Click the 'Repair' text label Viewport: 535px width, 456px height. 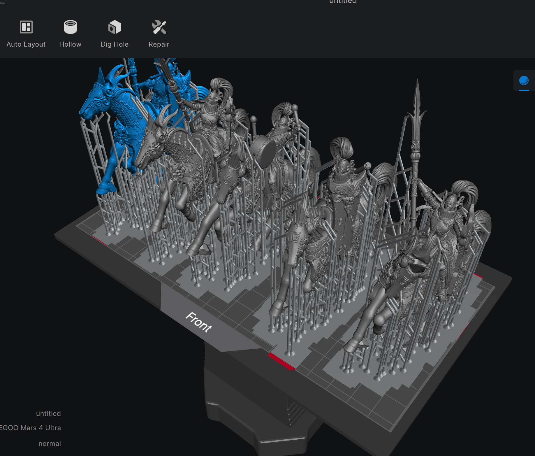click(159, 44)
